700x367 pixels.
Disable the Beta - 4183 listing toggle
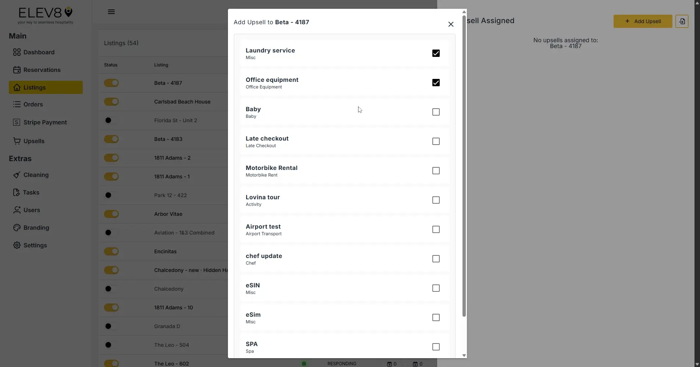111,139
